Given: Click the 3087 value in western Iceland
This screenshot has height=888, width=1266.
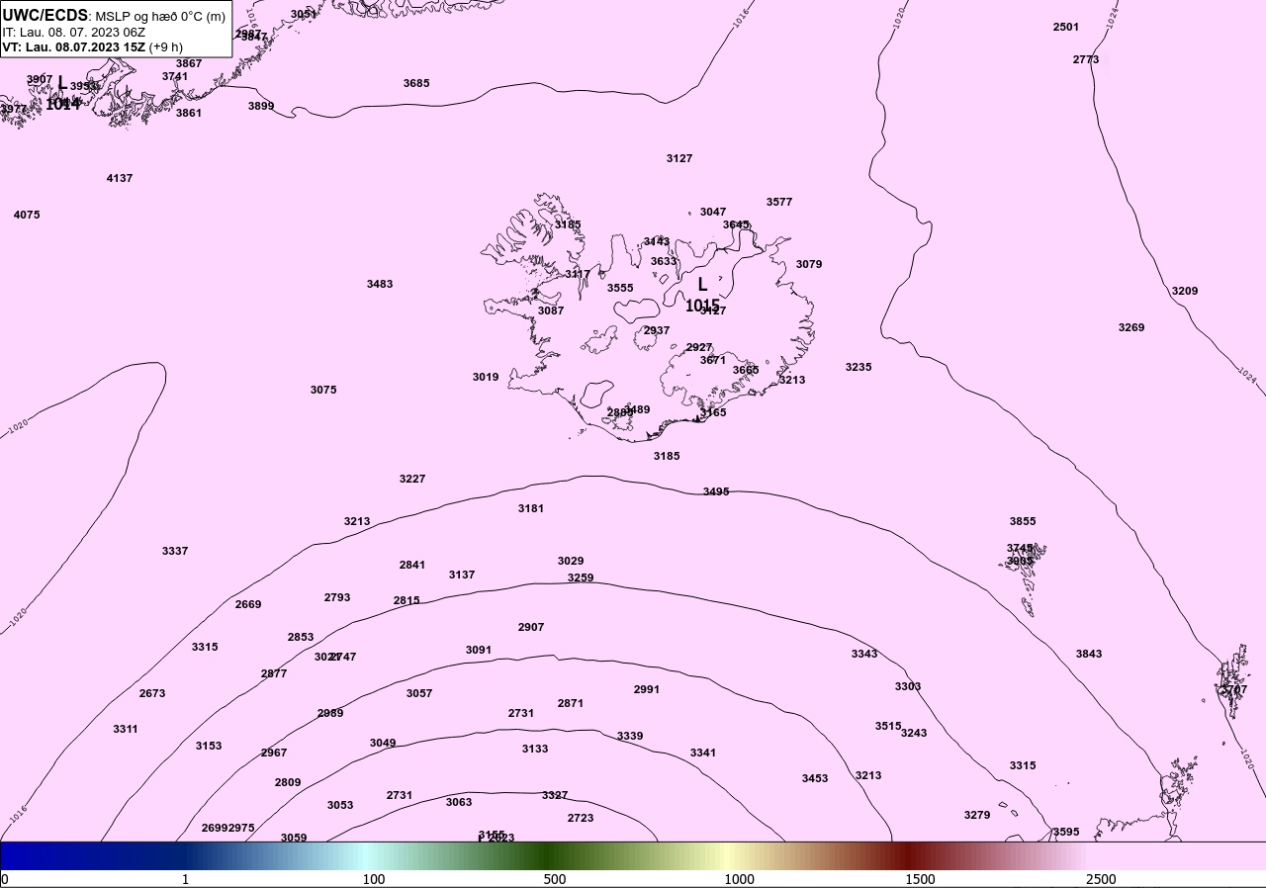Looking at the screenshot, I should [x=551, y=311].
